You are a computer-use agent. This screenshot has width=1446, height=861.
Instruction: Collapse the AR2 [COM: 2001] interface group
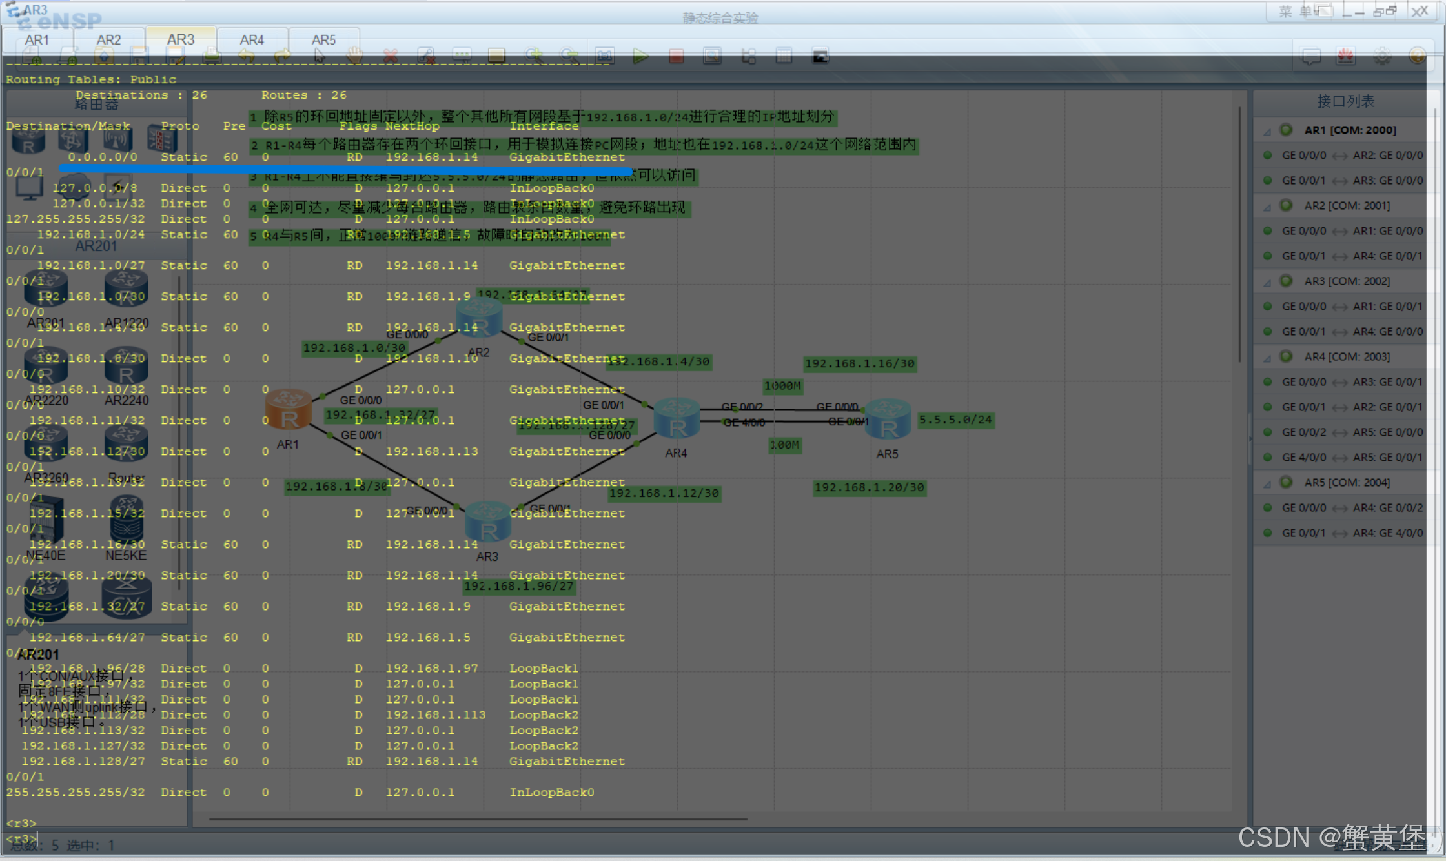pos(1267,207)
